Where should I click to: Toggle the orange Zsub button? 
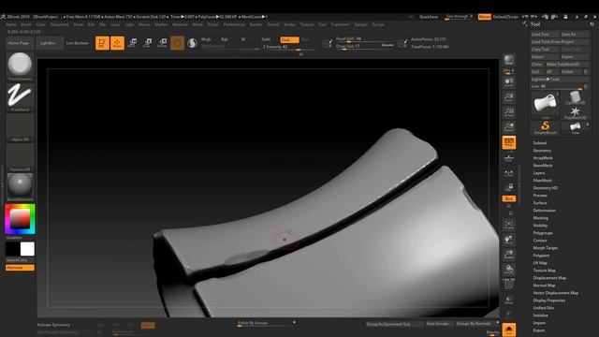click(289, 39)
